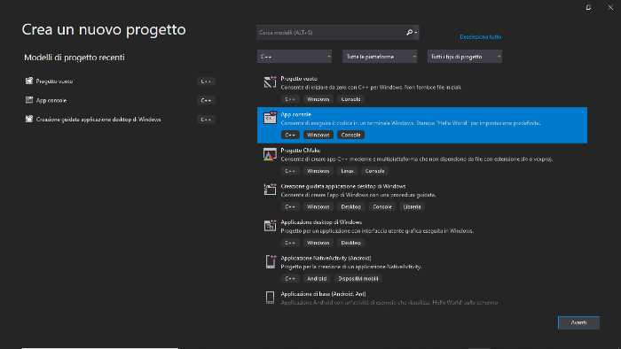This screenshot has width=621, height=349.
Task: Click the Progetto CMake description text
Action: click(x=417, y=159)
